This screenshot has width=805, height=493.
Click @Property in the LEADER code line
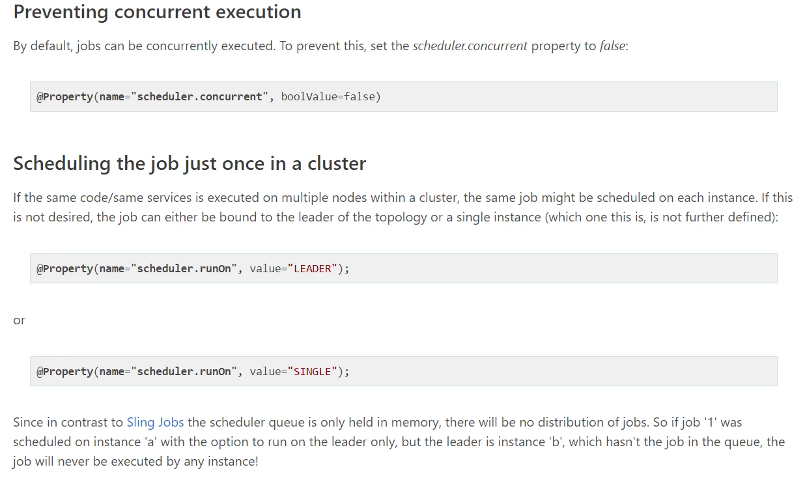(x=64, y=268)
